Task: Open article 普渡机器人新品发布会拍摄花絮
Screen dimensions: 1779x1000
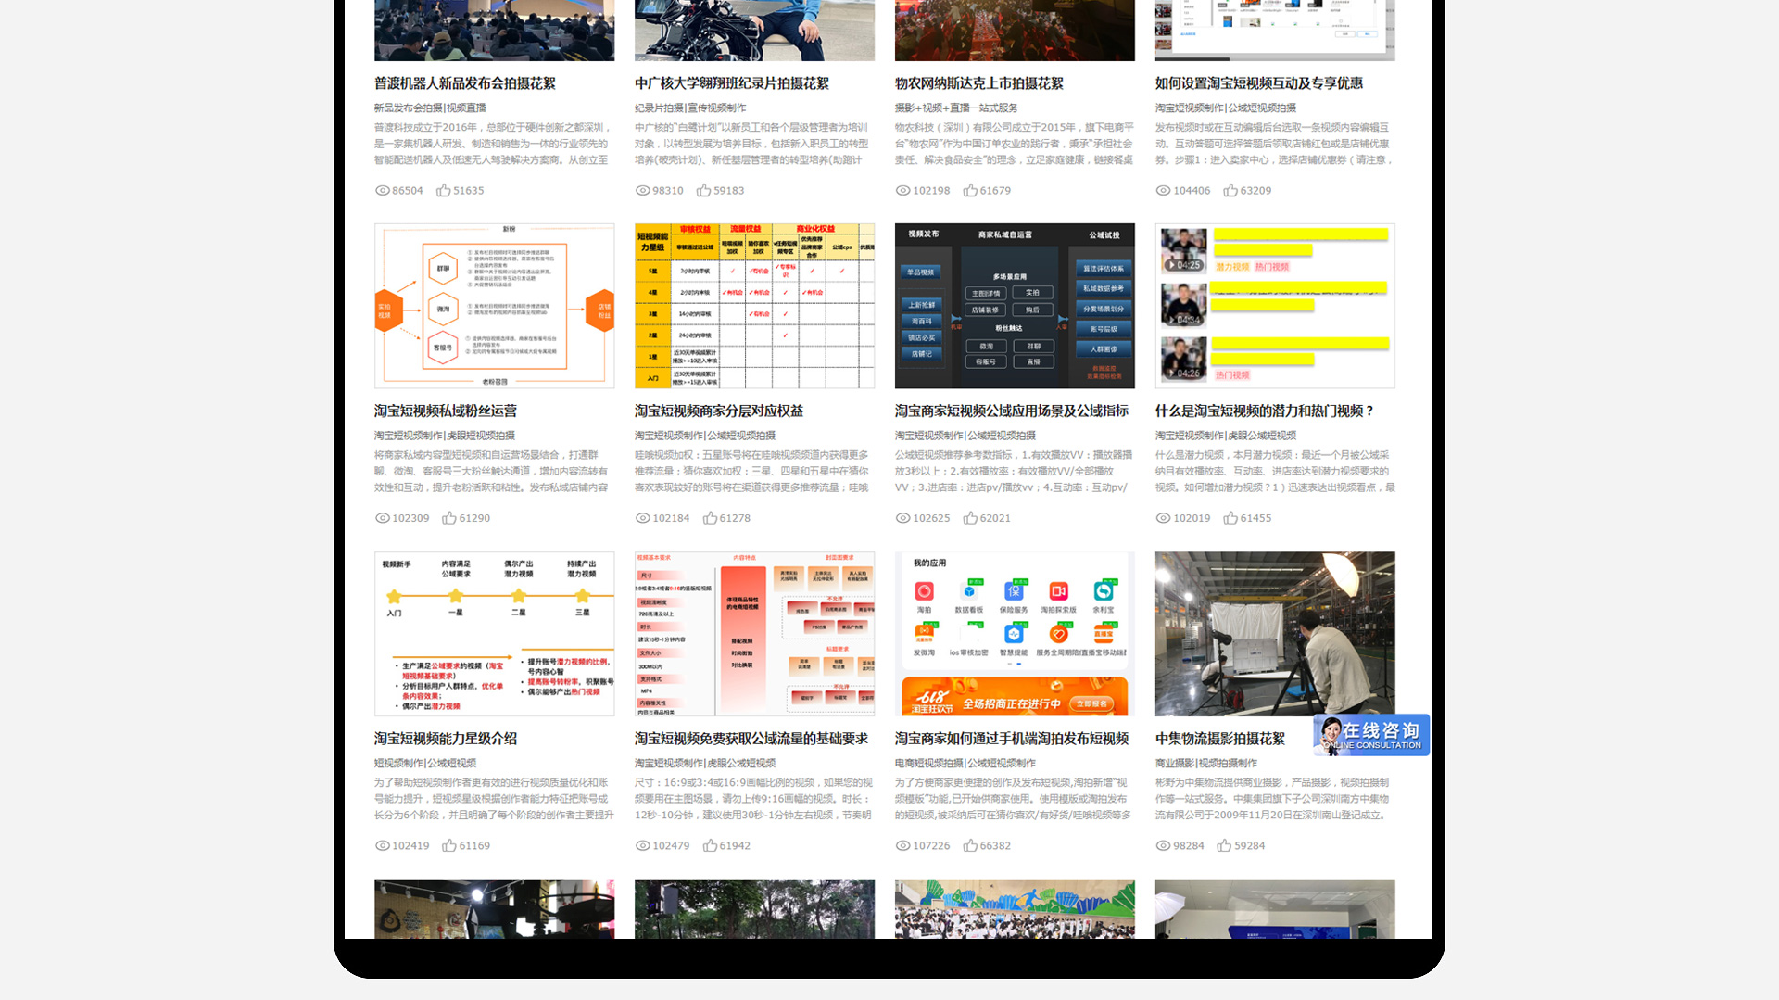Action: [x=465, y=83]
